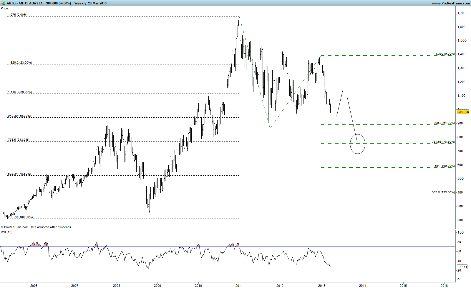The height and width of the screenshot is (288, 471).
Task: Click the circled price target on the chart
Action: [357, 144]
